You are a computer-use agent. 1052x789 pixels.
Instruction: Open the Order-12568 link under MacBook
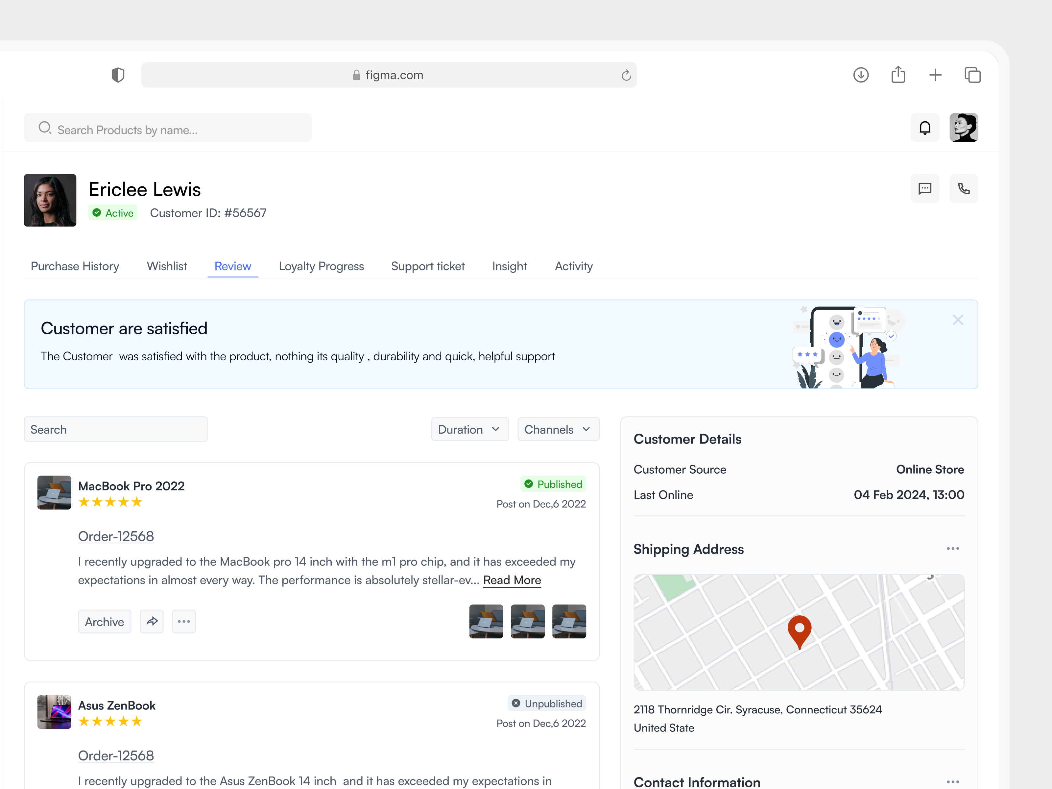point(116,536)
